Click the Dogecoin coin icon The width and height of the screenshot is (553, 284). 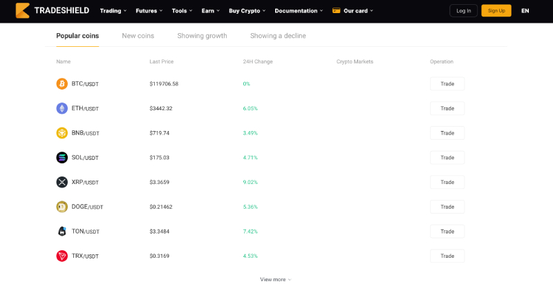point(62,207)
